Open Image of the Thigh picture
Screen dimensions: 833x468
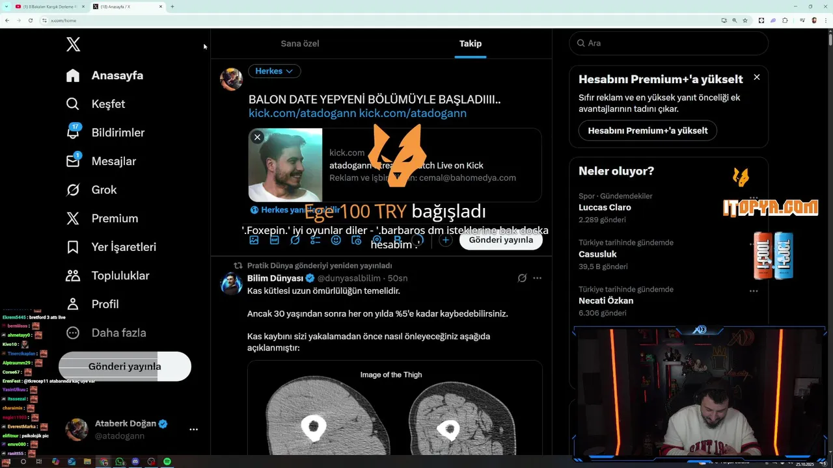tap(394, 408)
